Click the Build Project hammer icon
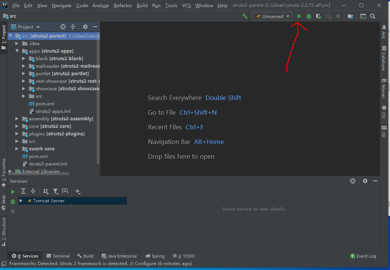The image size is (390, 270). pyautogui.click(x=245, y=16)
